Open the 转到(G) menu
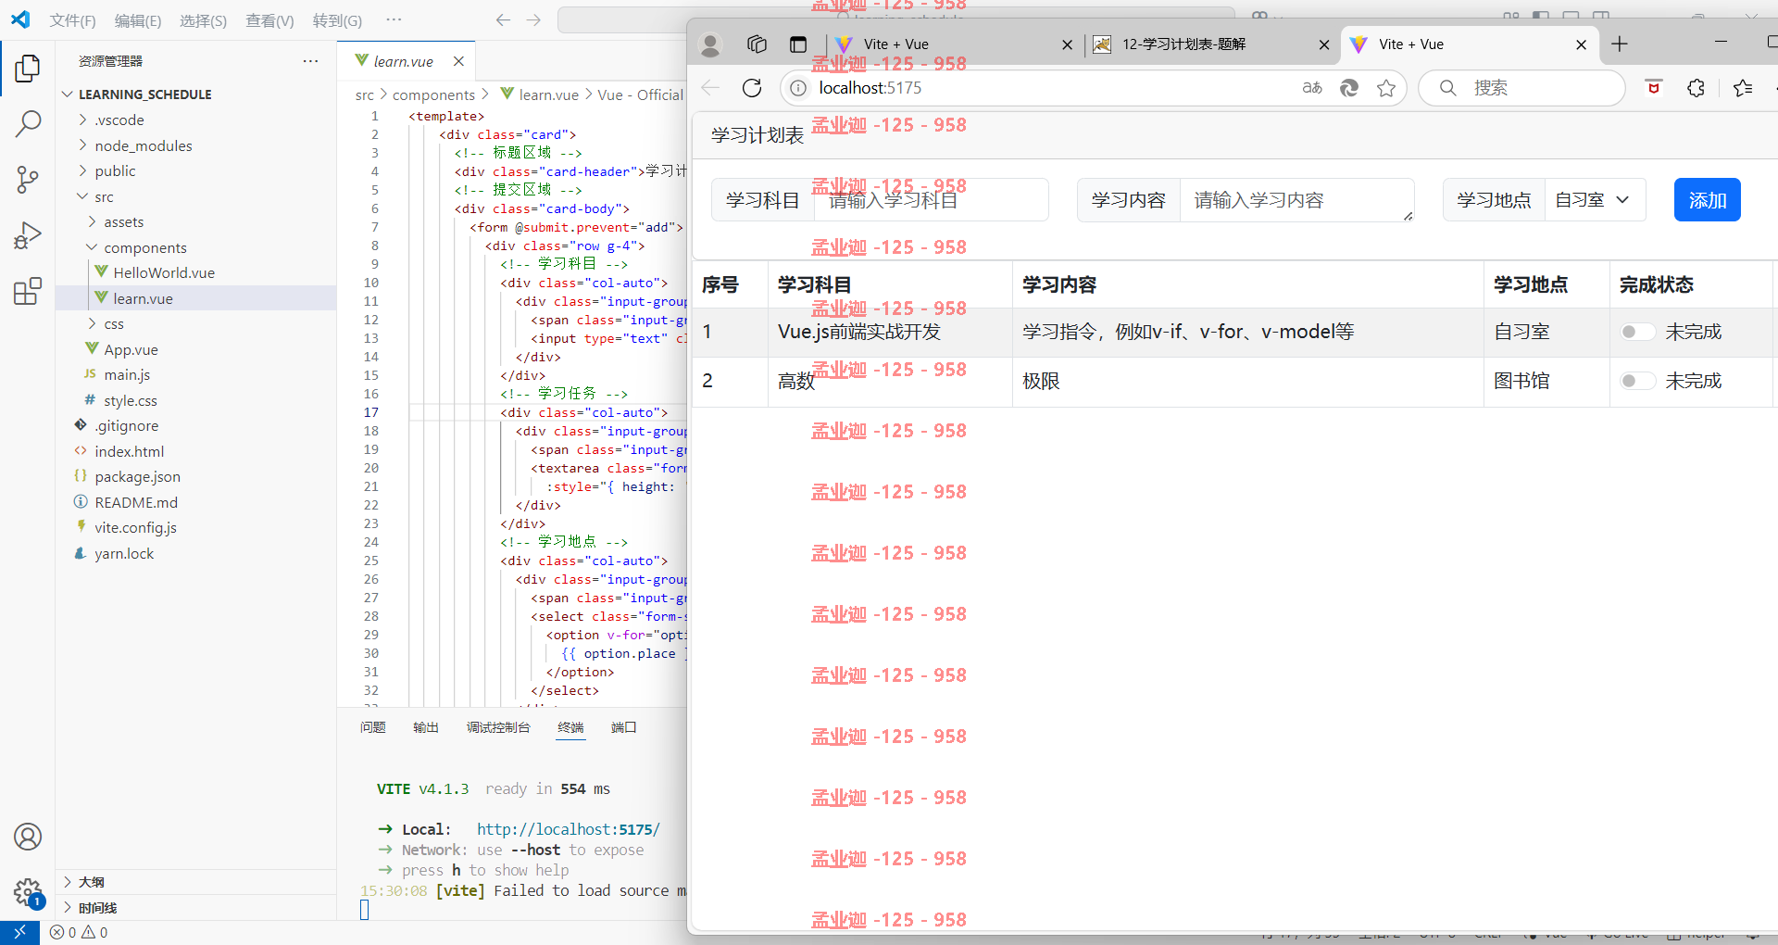 337,20
